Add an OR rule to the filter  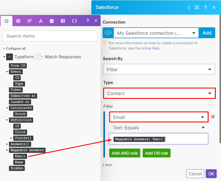[x=156, y=153]
